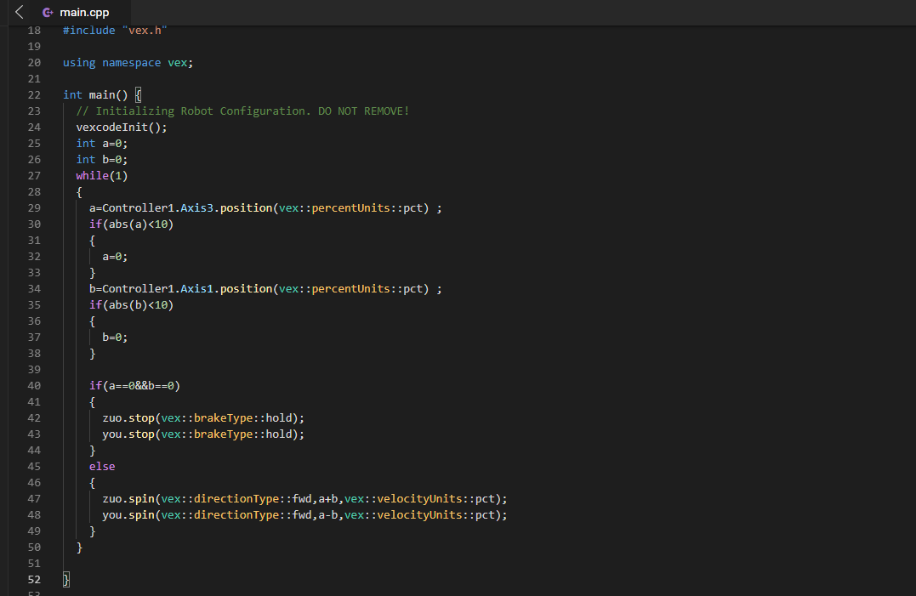Click the C++ file icon on main.cpp tab
Viewport: 916px width, 596px height.
coord(48,12)
